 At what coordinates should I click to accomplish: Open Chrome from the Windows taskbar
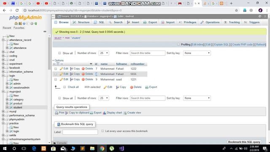click(x=102, y=148)
